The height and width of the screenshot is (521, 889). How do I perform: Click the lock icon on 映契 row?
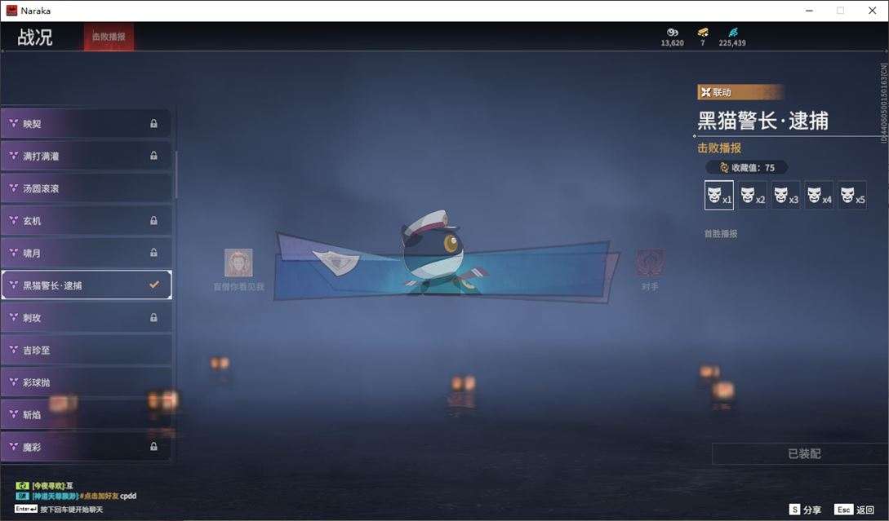[153, 123]
